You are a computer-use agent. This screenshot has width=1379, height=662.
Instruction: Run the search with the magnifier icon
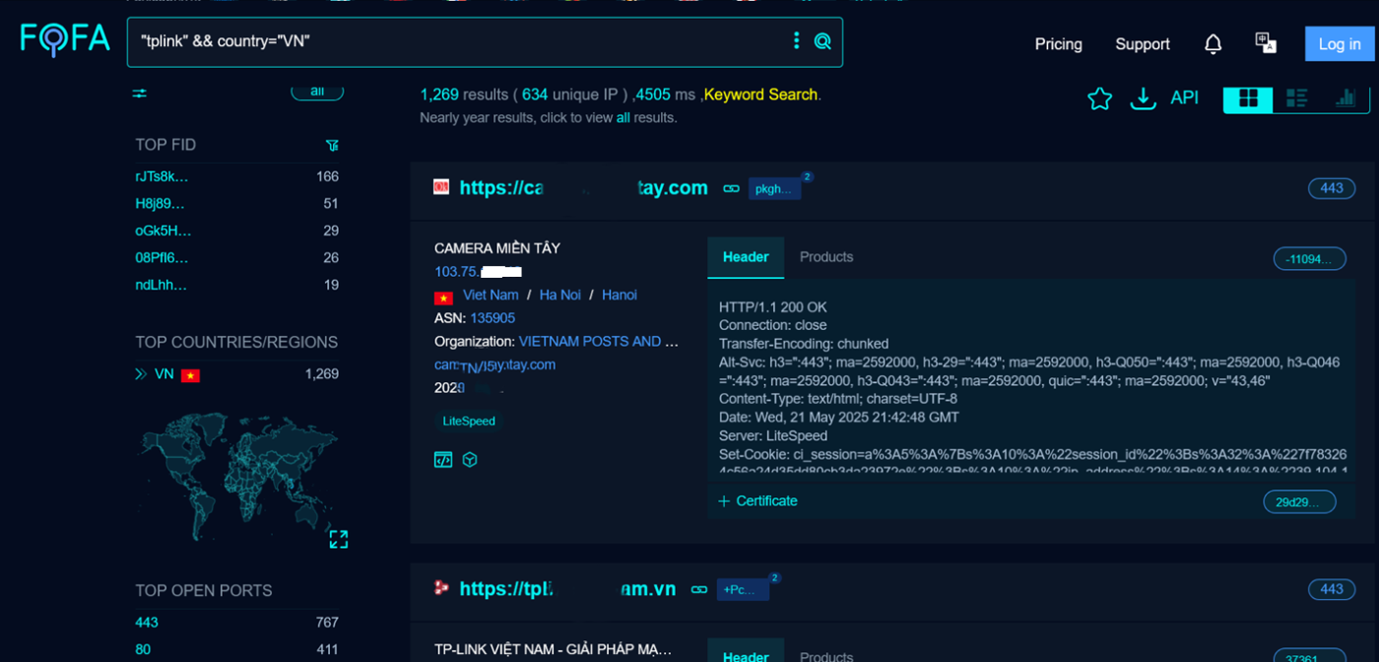point(822,41)
